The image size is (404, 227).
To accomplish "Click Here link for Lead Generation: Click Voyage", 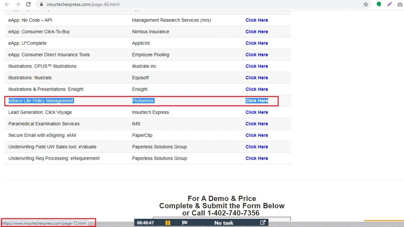I will 257,112.
